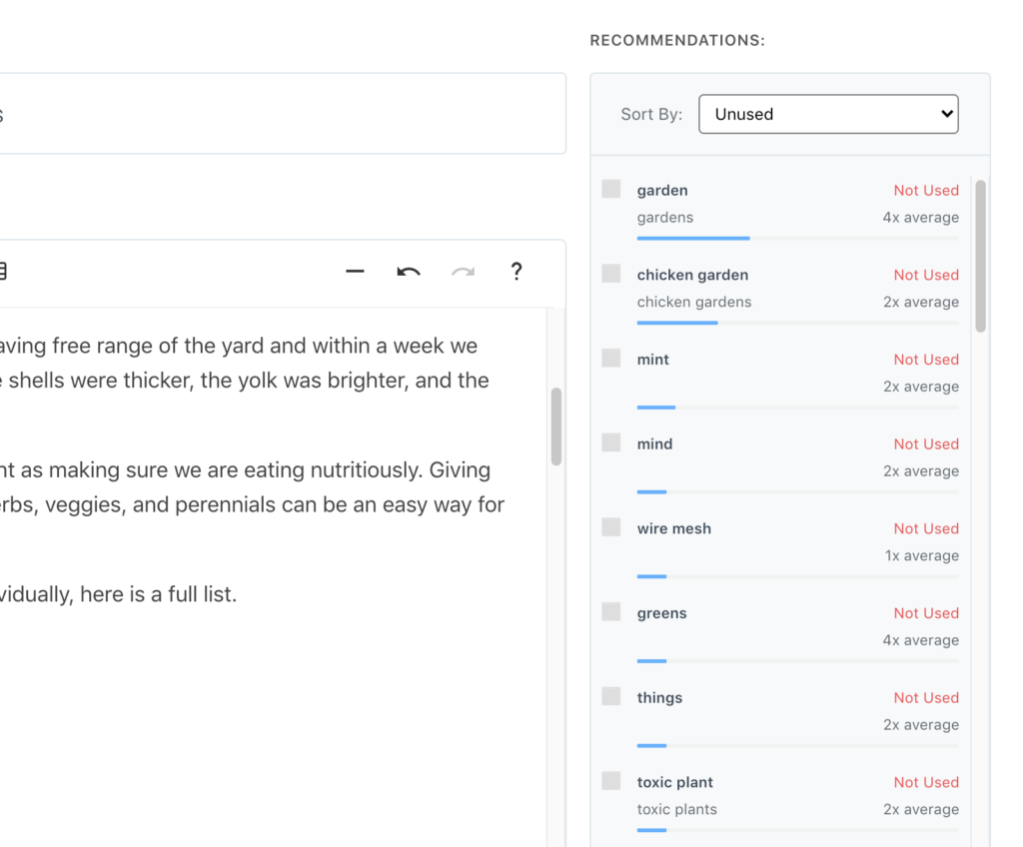Viewport: 1023px width, 847px height.
Task: Open editor help question mark
Action: coord(515,272)
